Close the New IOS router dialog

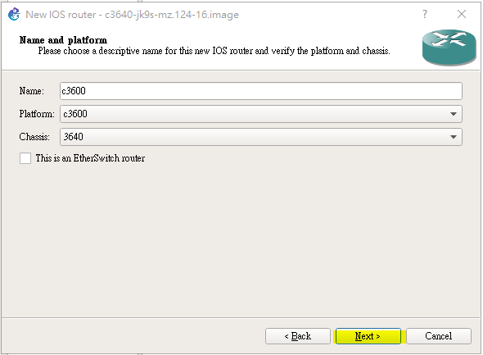[x=462, y=14]
